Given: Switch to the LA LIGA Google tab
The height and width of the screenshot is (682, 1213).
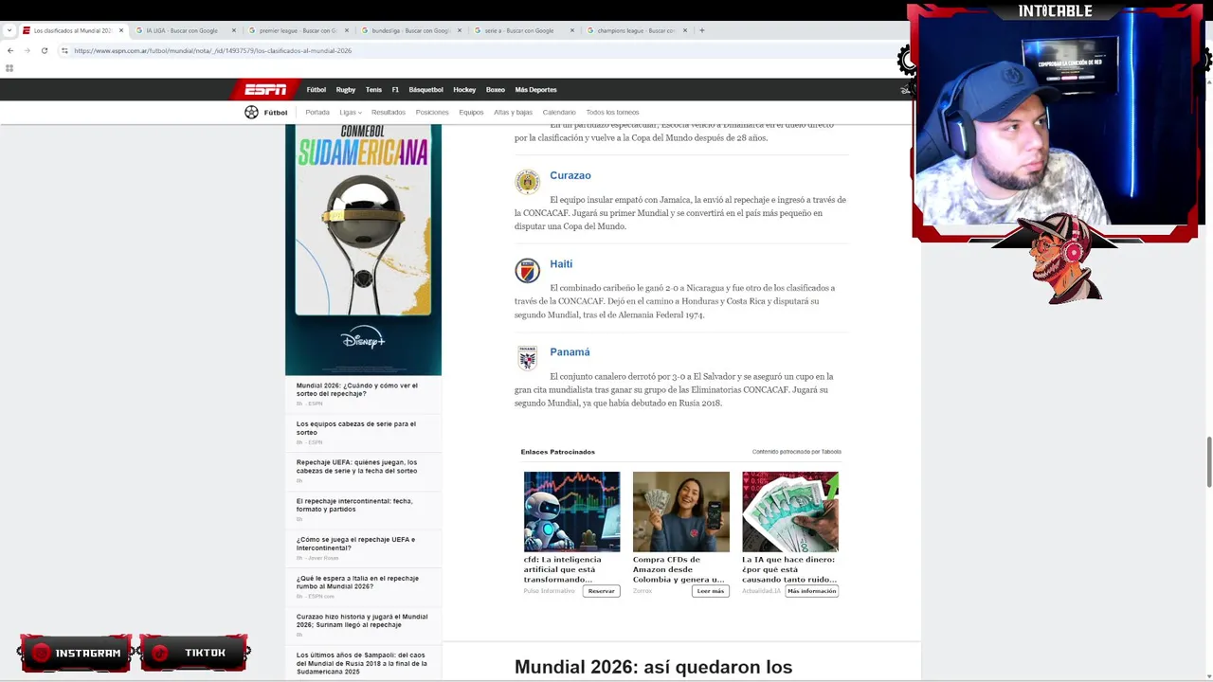Looking at the screenshot, I should (x=186, y=30).
